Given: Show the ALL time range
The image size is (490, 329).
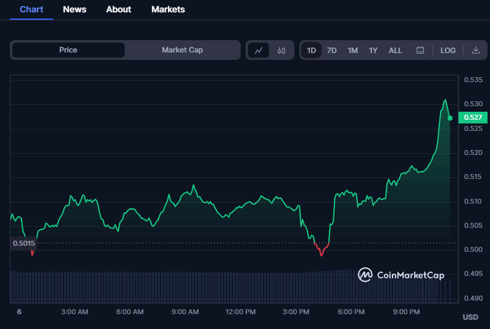Looking at the screenshot, I should (396, 50).
